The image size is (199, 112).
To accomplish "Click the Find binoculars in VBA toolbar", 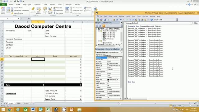I will [117, 20].
